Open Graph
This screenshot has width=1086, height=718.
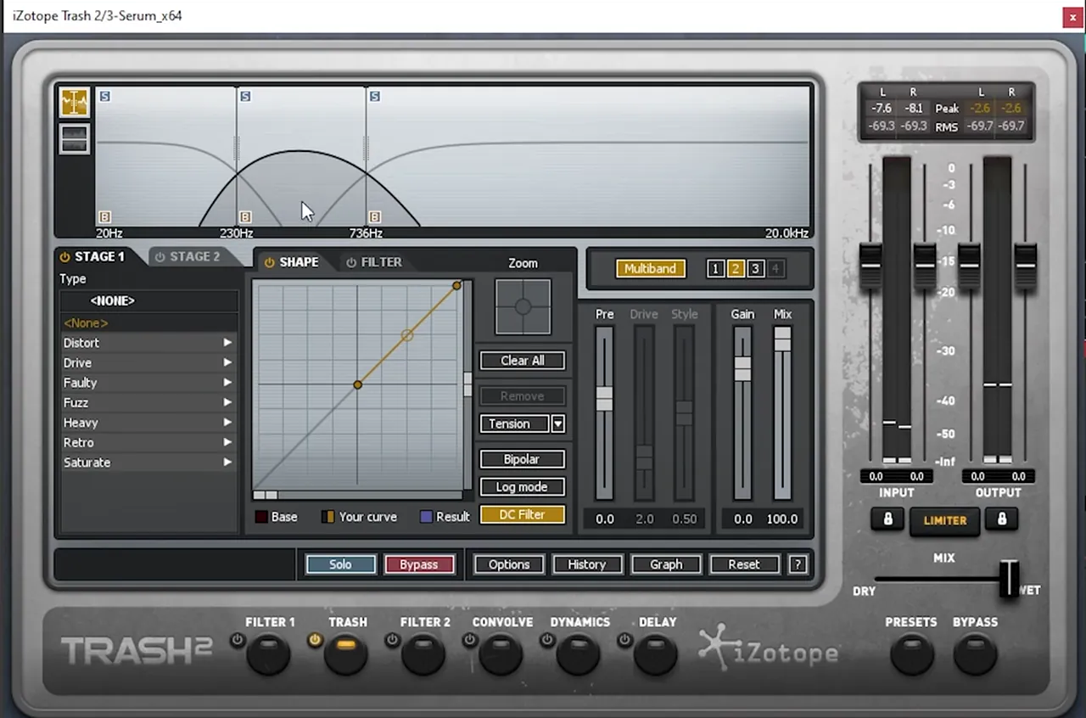point(666,564)
